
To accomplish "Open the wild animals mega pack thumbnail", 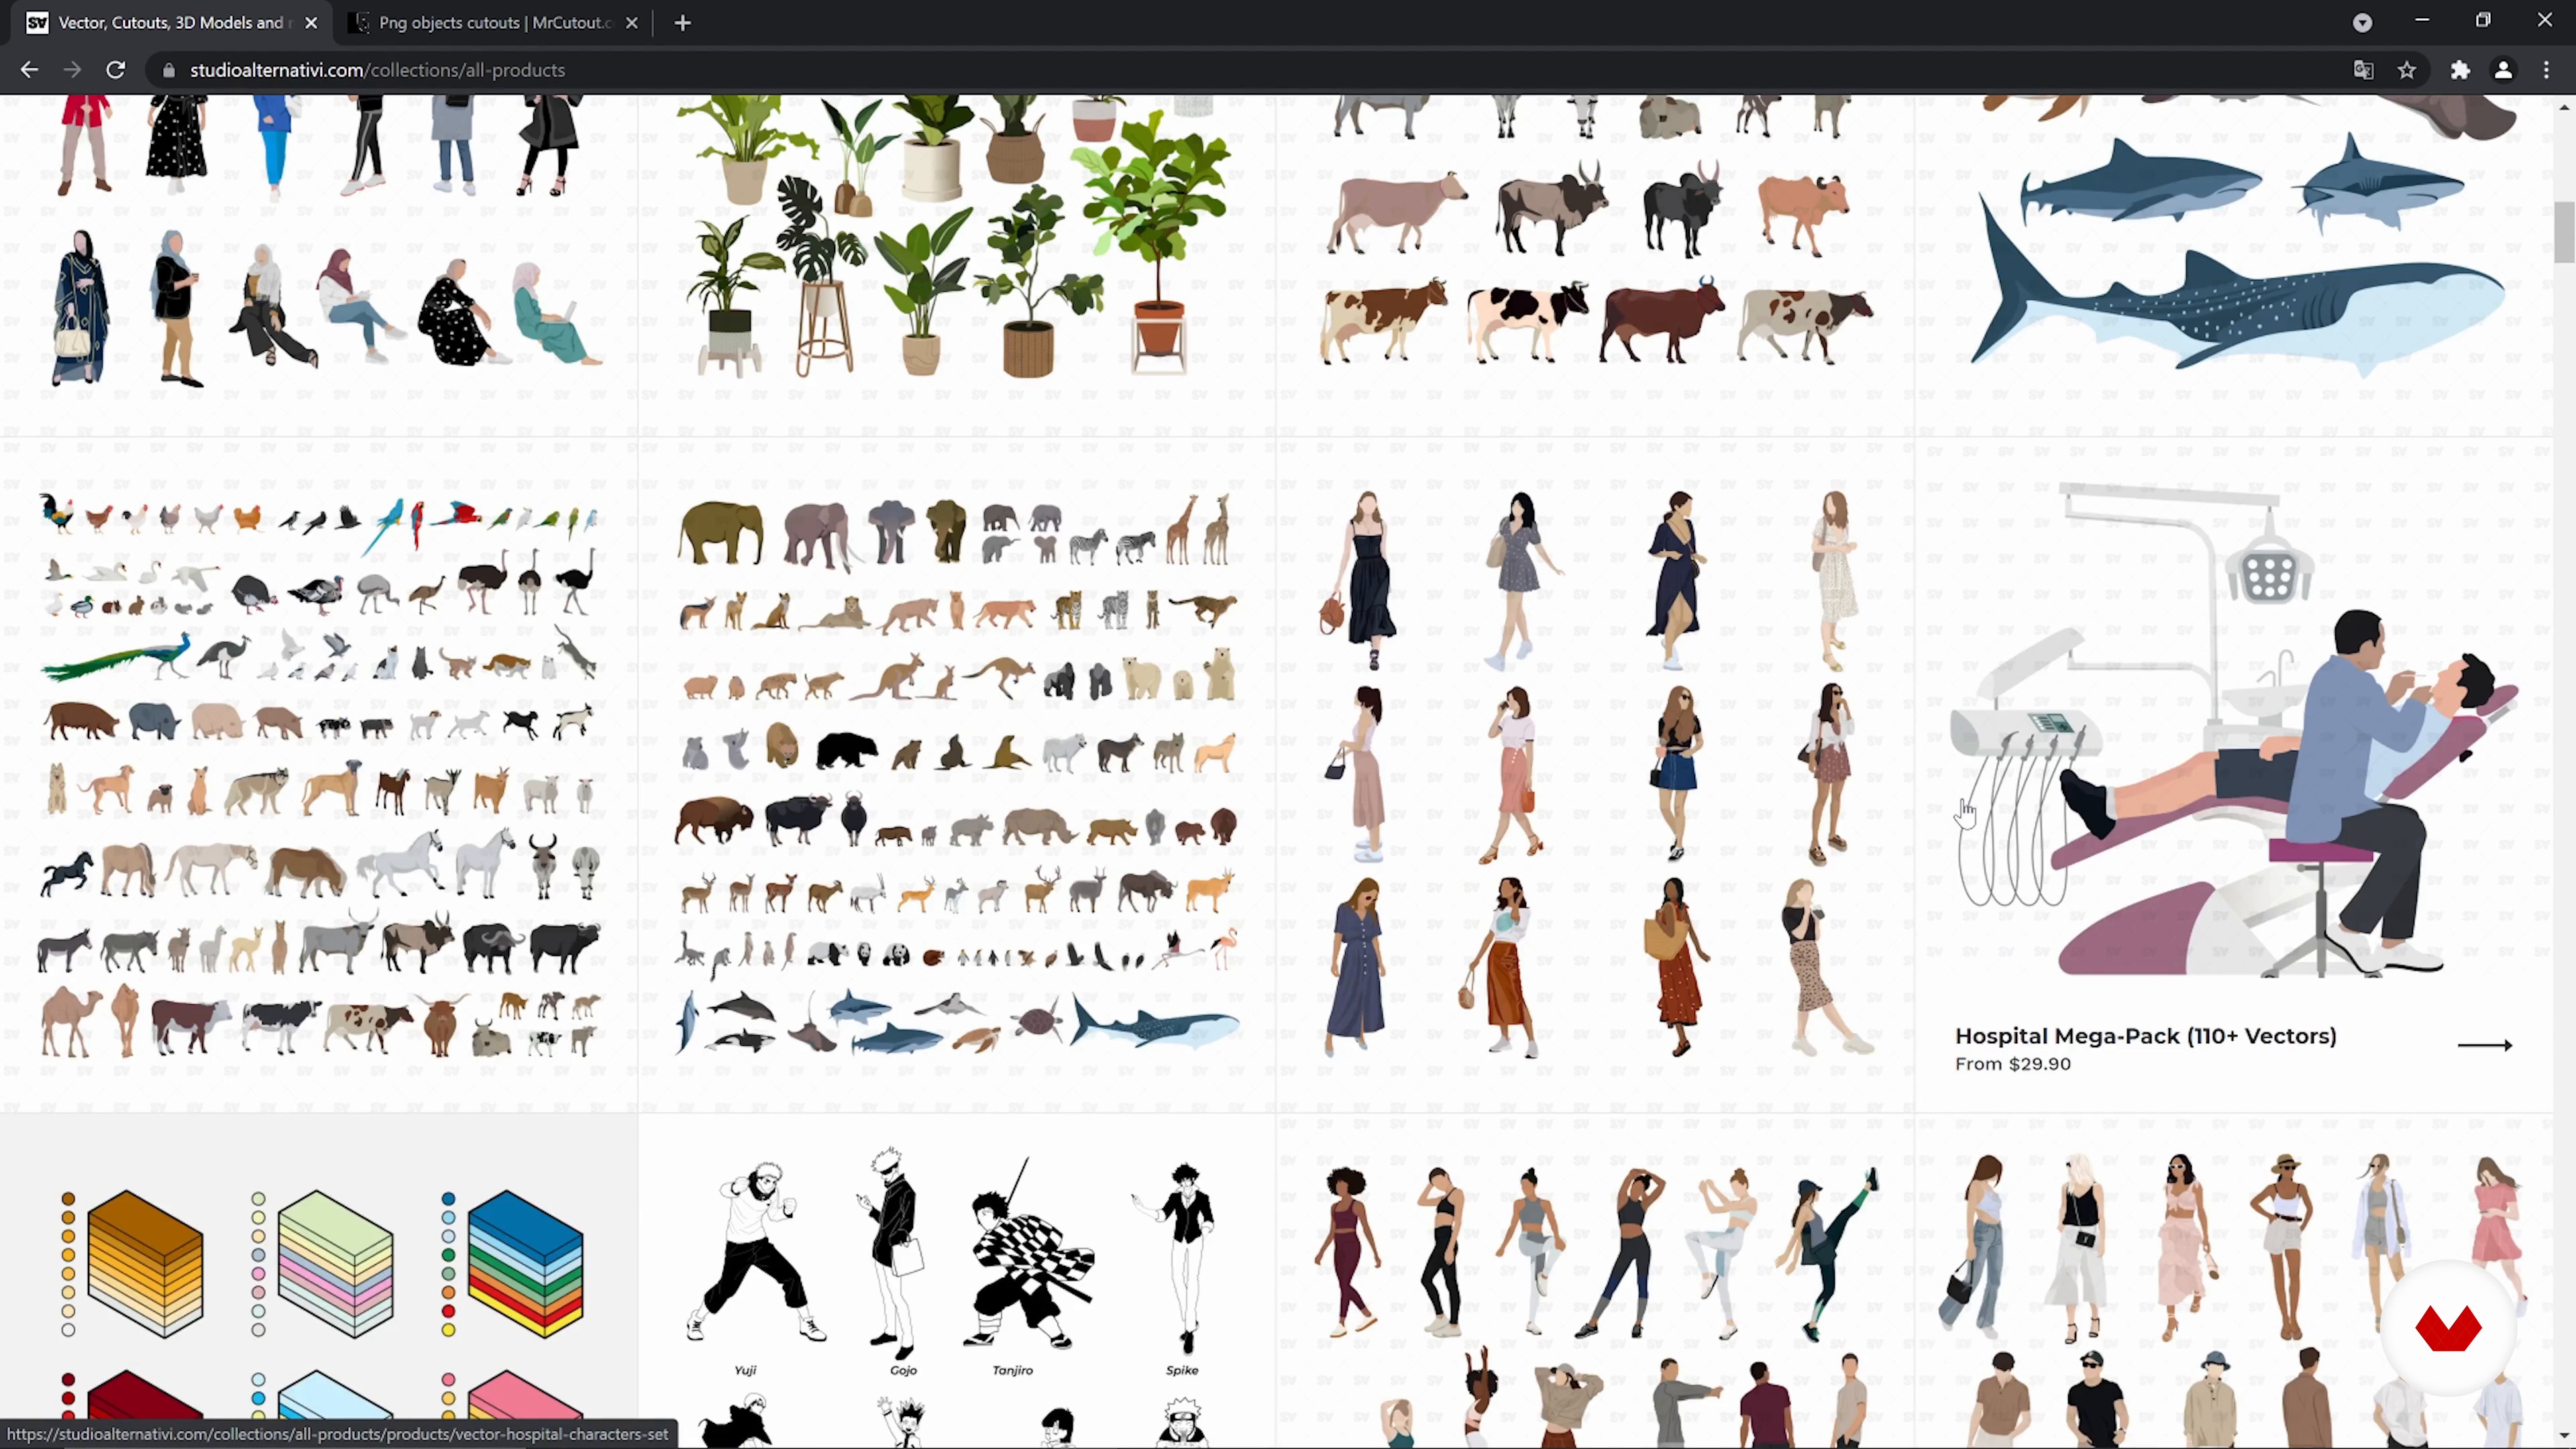I will coord(958,775).
